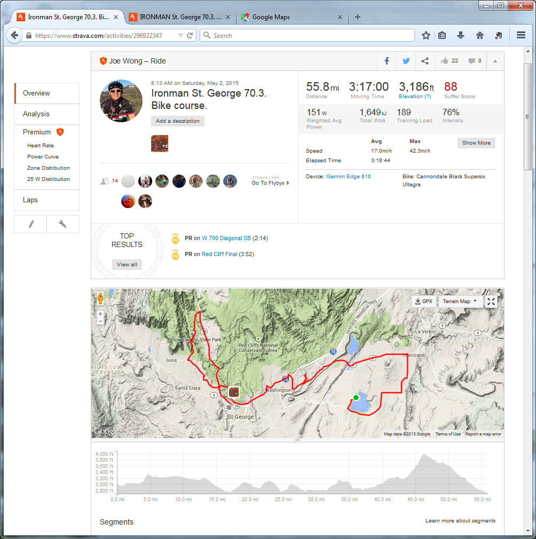The height and width of the screenshot is (539, 536).
Task: Share the ride on Facebook
Action: (387, 61)
